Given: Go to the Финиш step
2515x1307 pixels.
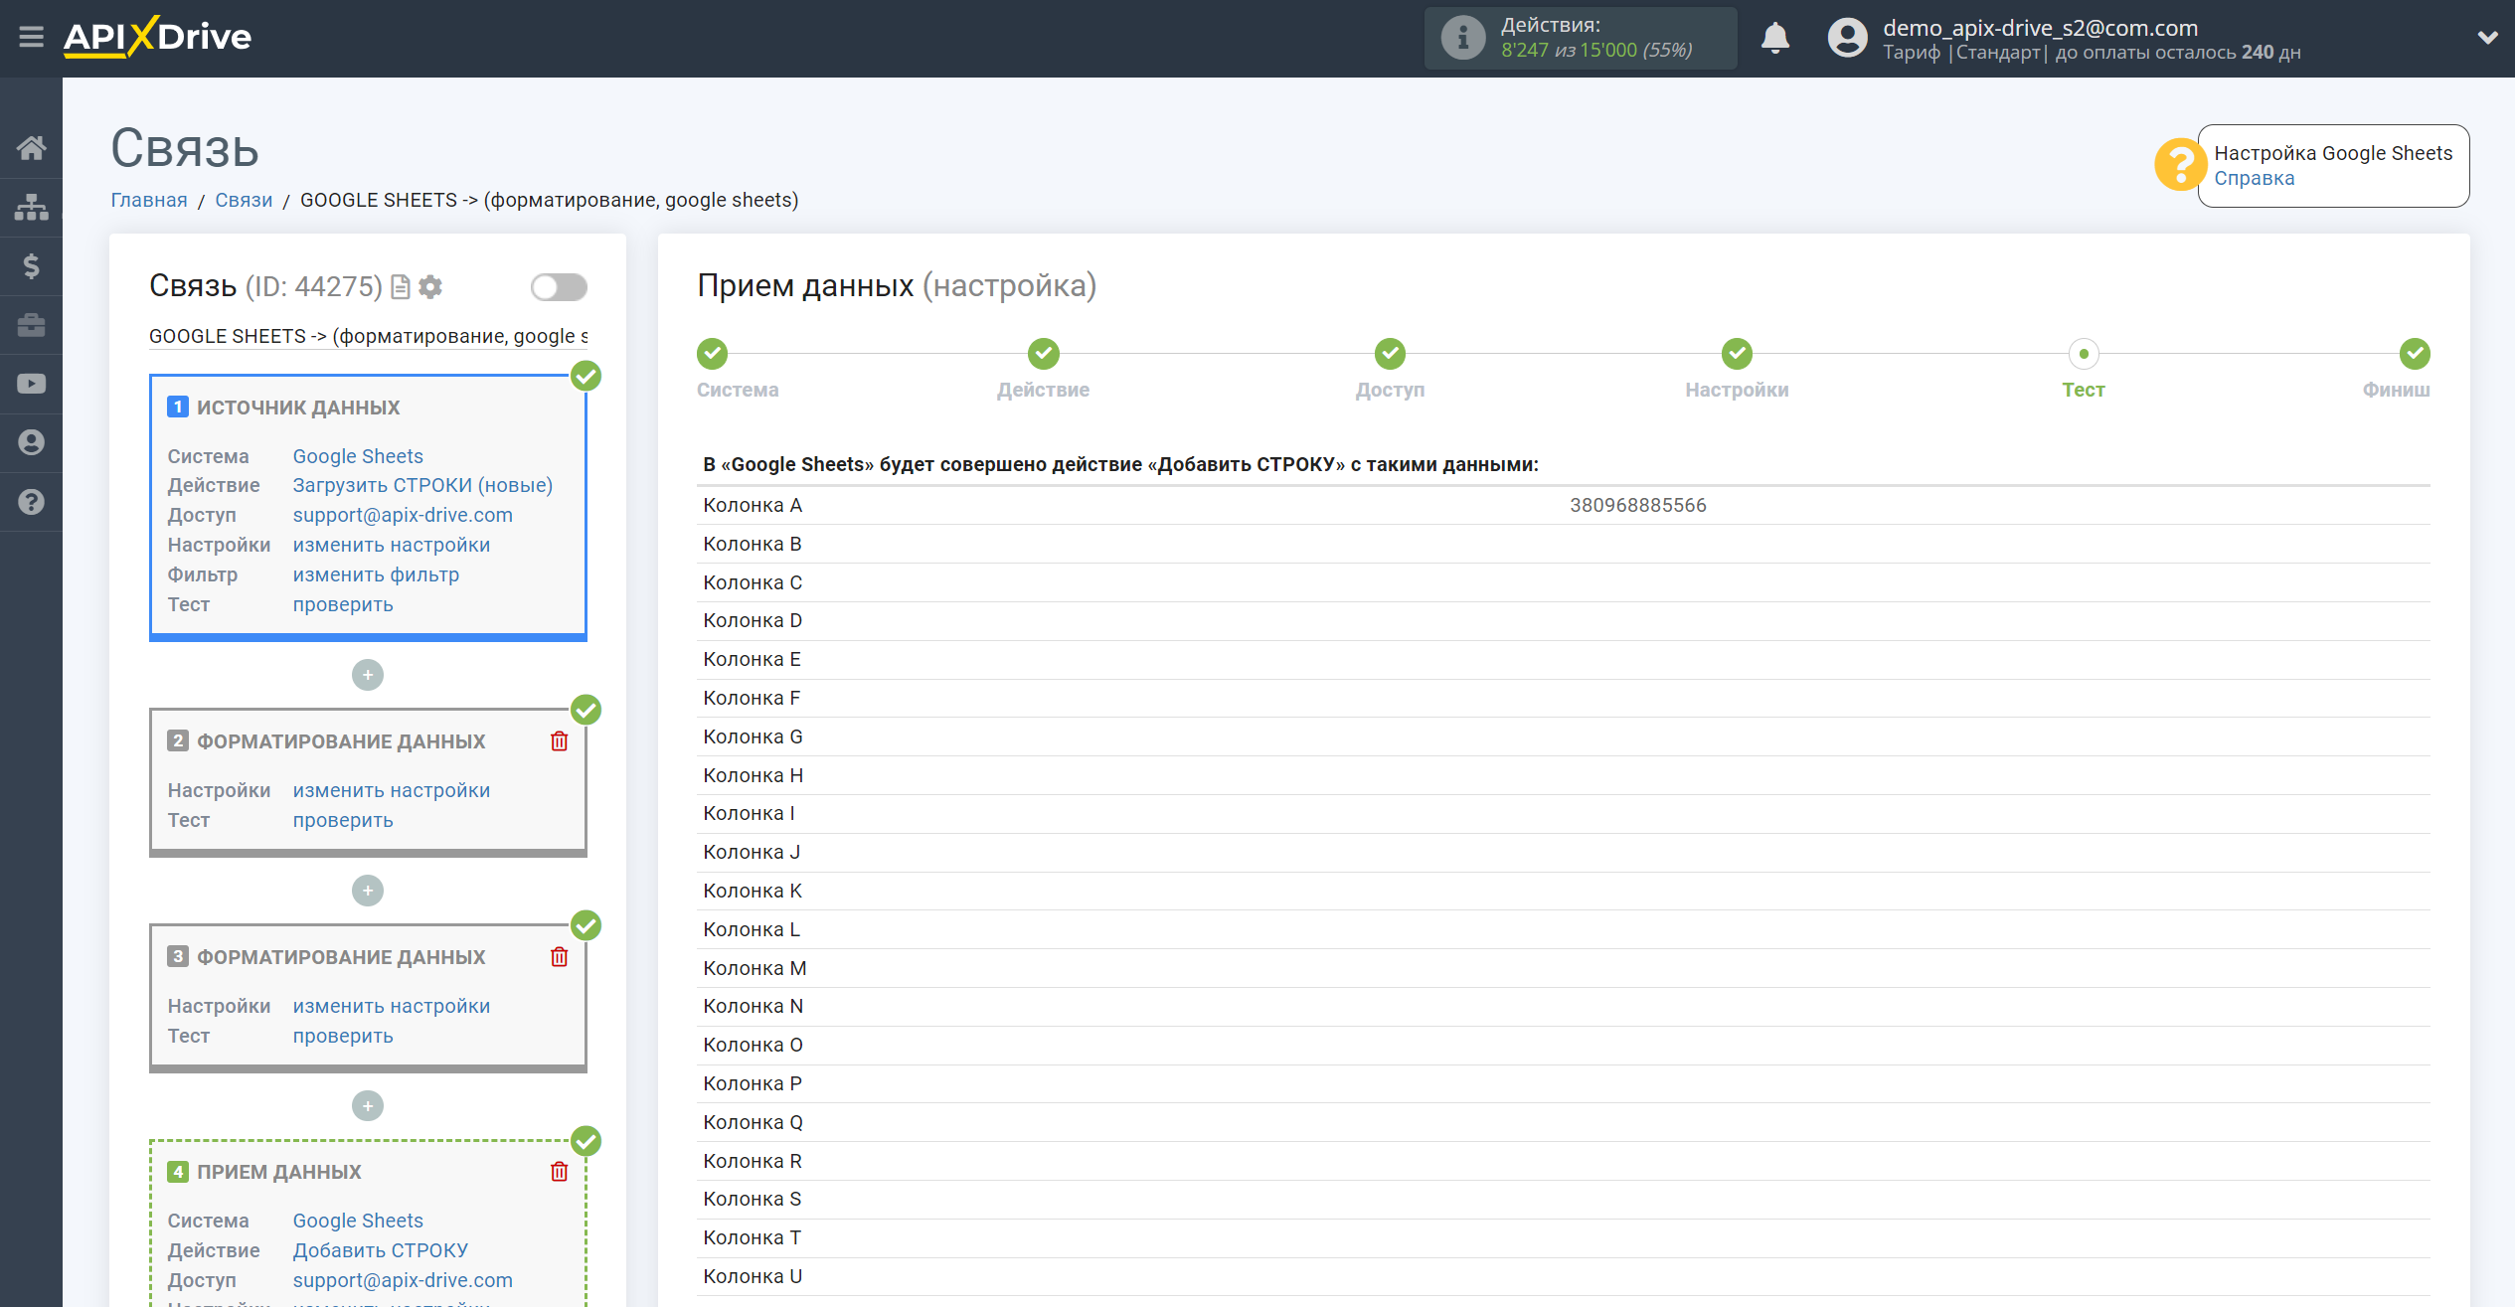Looking at the screenshot, I should point(2415,354).
